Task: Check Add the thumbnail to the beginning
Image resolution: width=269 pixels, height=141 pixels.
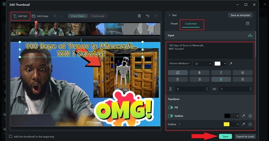Action: 11,136
